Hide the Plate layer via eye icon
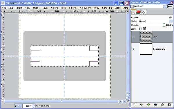This screenshot has width=174, height=109. pyautogui.click(x=133, y=37)
